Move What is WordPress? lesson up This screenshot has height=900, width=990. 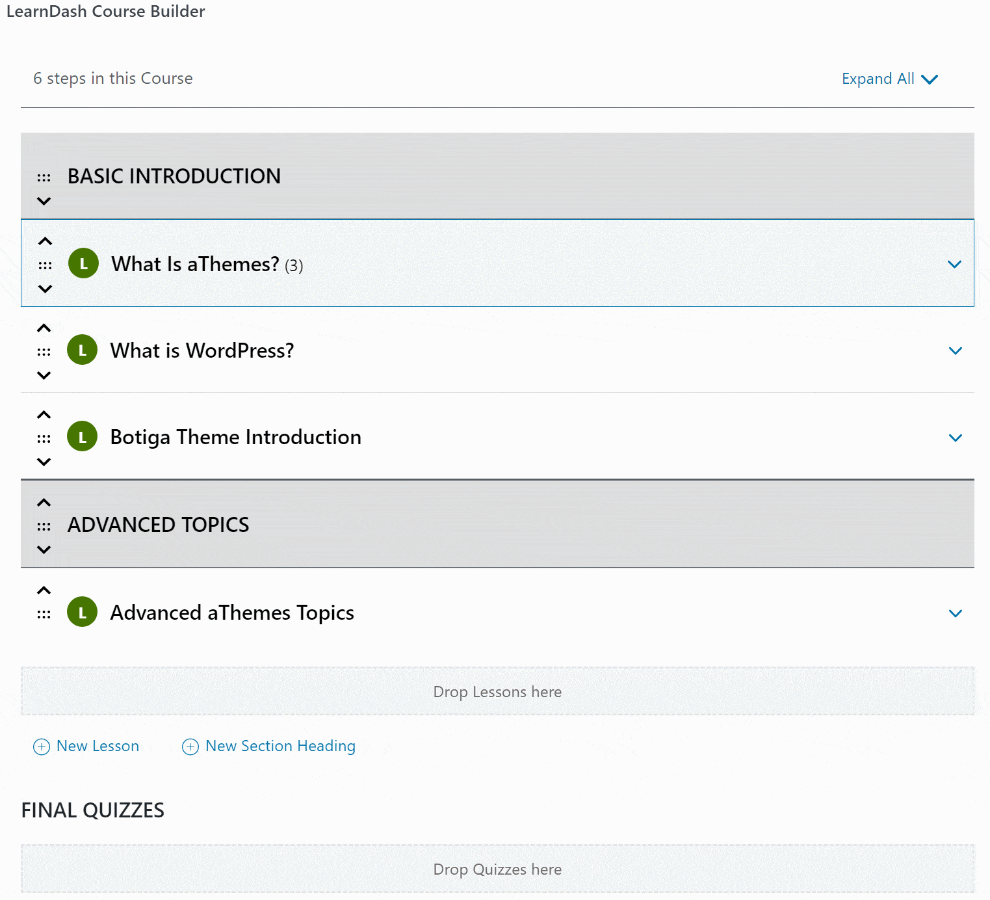tap(44, 328)
